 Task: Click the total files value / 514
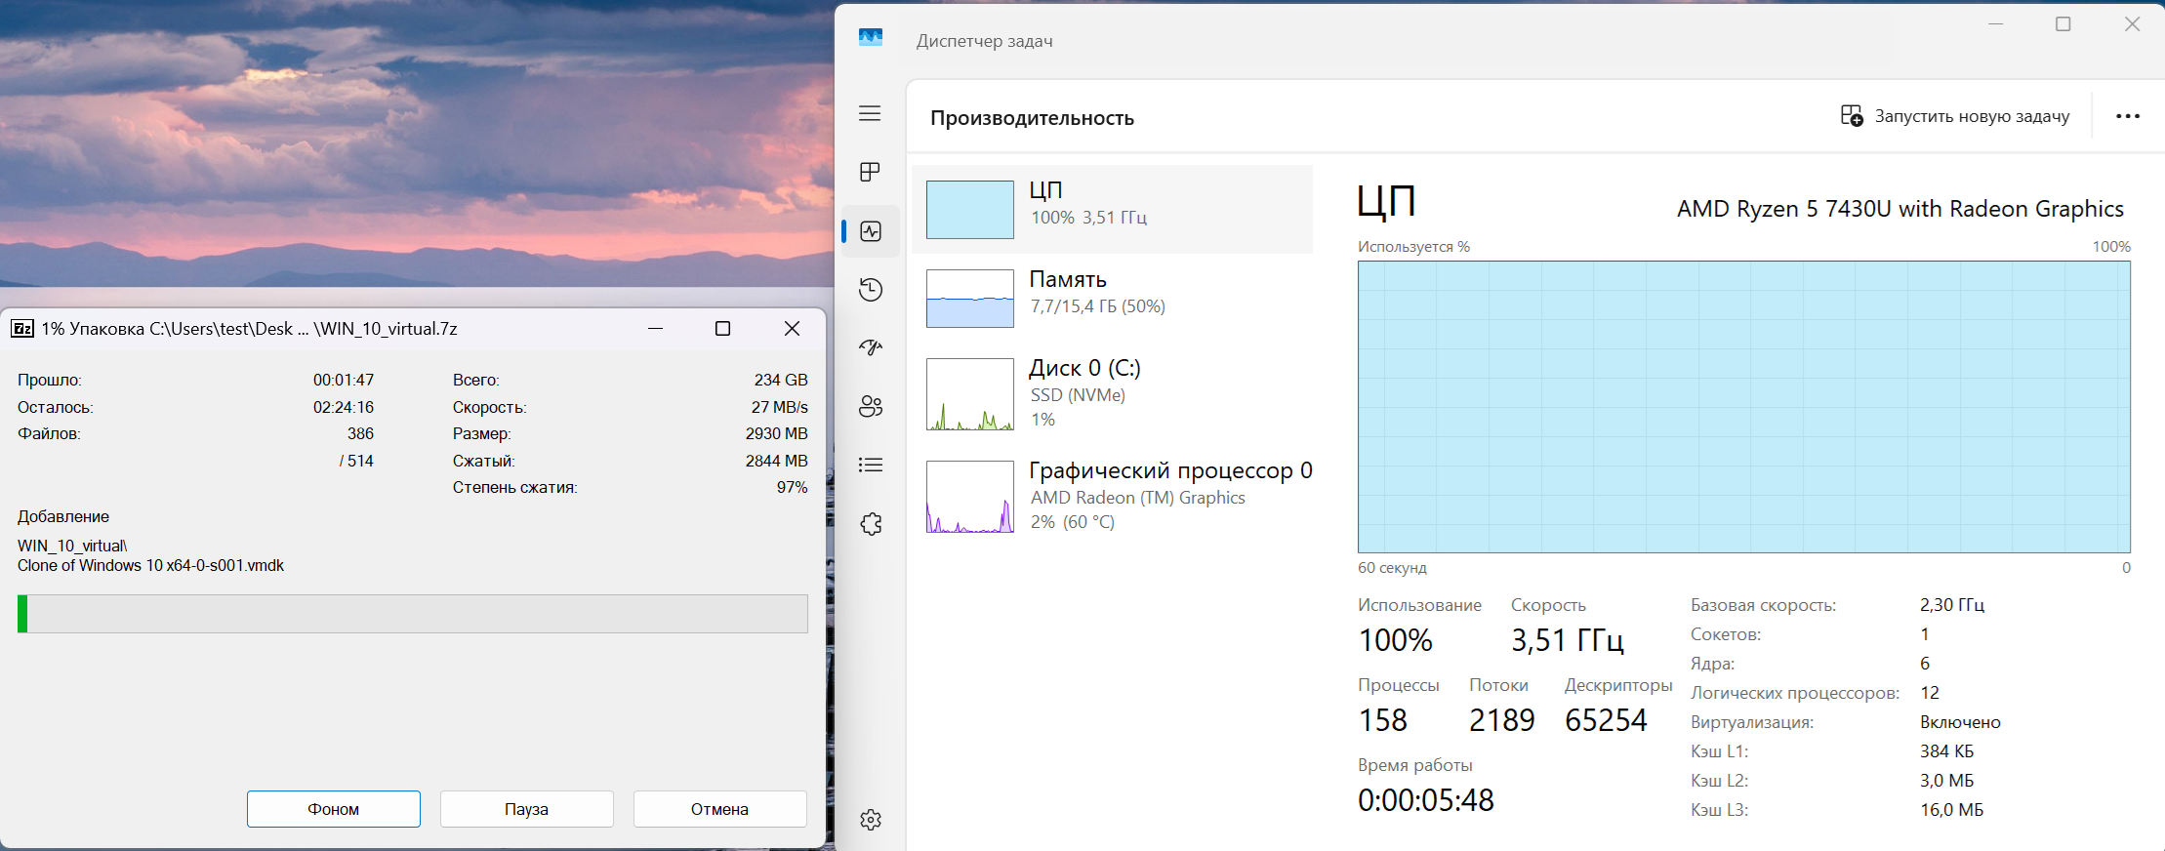tap(356, 461)
